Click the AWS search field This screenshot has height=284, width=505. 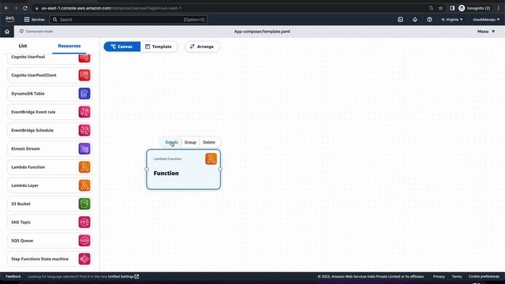click(128, 19)
